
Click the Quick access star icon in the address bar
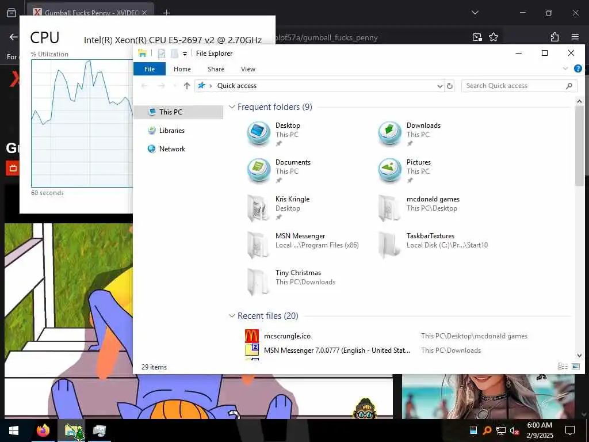(x=201, y=86)
